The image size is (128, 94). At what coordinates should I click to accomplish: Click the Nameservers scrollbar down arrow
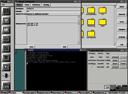[x=79, y=43]
